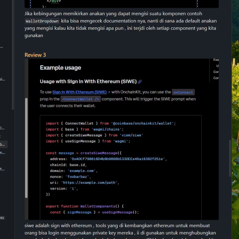Click the external link arrow after the SIWE link
Image resolution: width=239 pixels, height=239 pixels.
109,92
